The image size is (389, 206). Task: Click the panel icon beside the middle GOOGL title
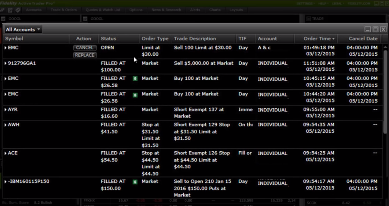coord(85,19)
